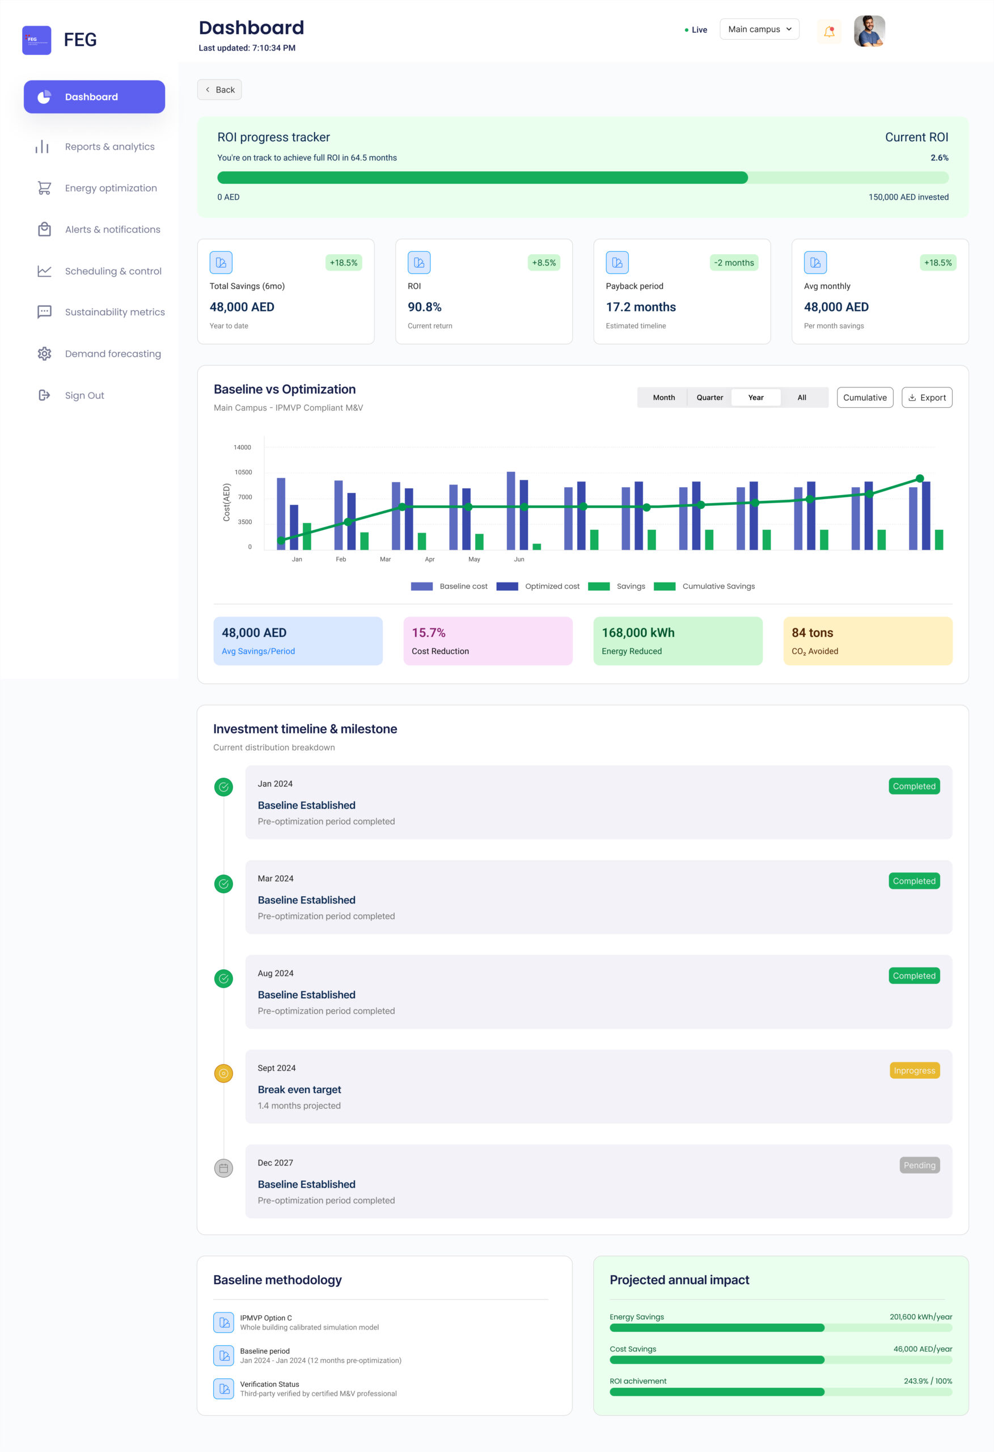
Task: Export the Baseline vs Optimization chart
Action: click(x=927, y=398)
